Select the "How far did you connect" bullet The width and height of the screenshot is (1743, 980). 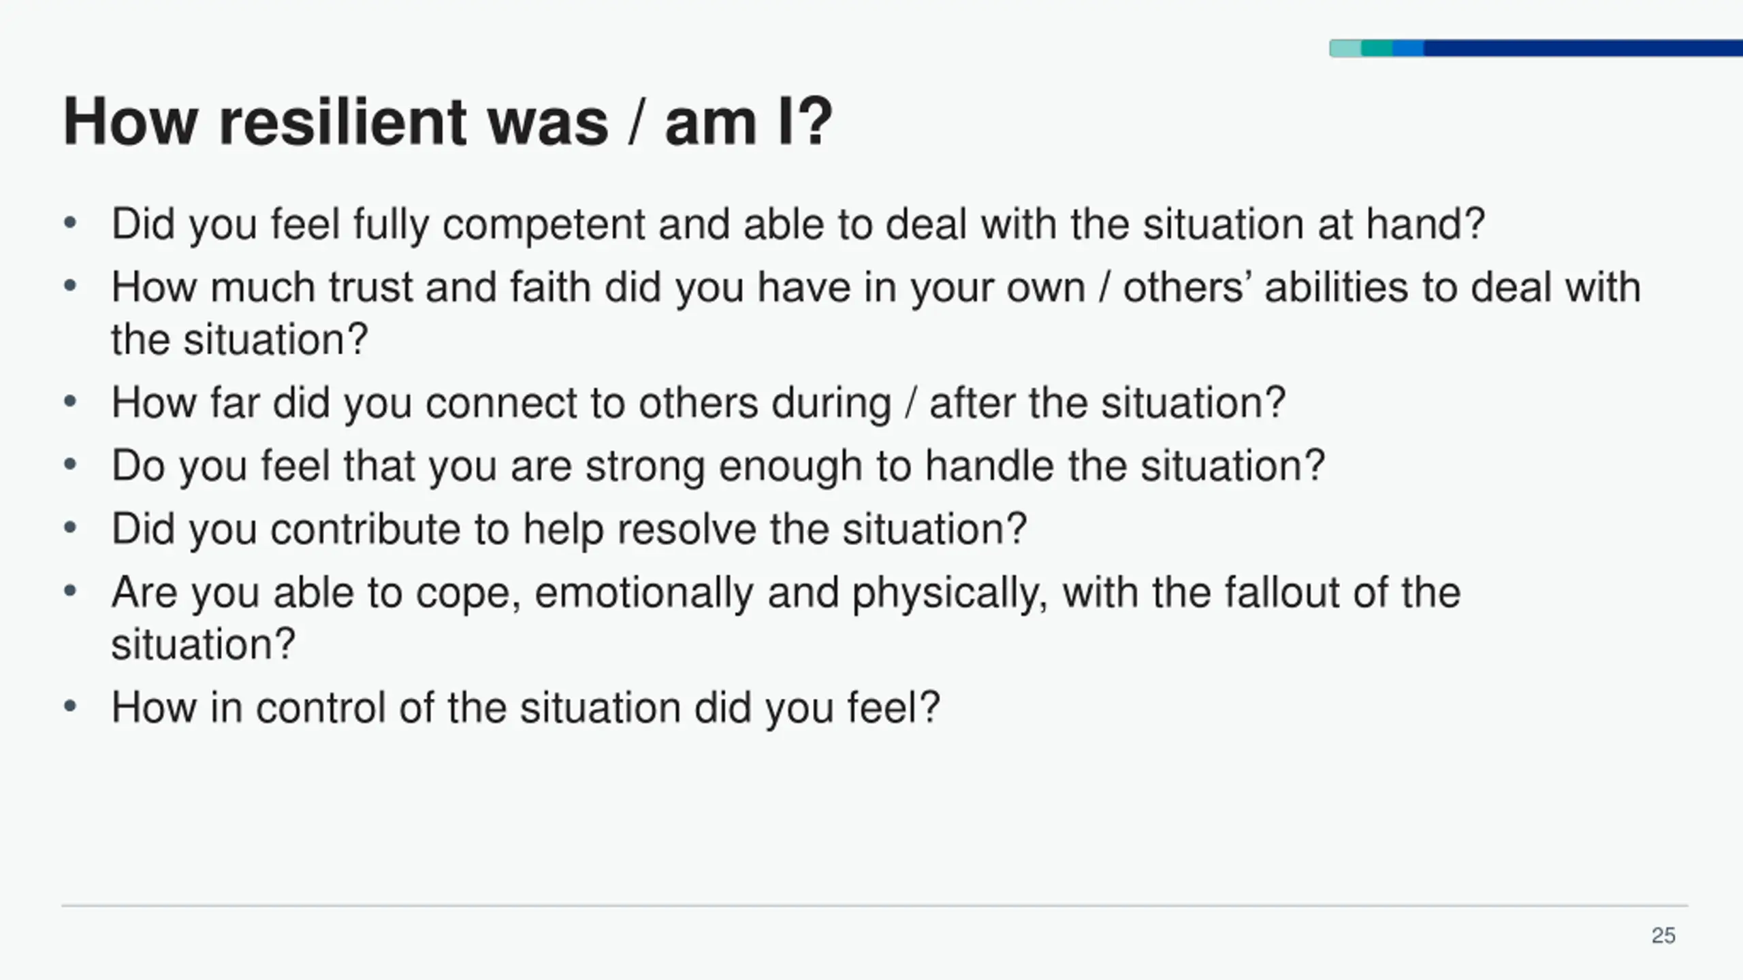698,403
